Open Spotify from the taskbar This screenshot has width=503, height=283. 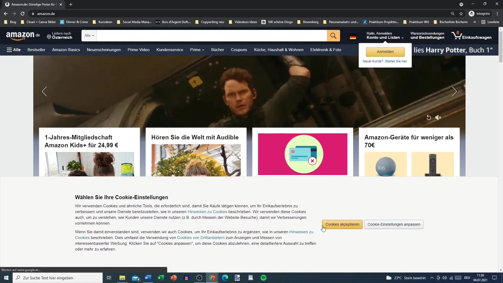tap(264, 278)
